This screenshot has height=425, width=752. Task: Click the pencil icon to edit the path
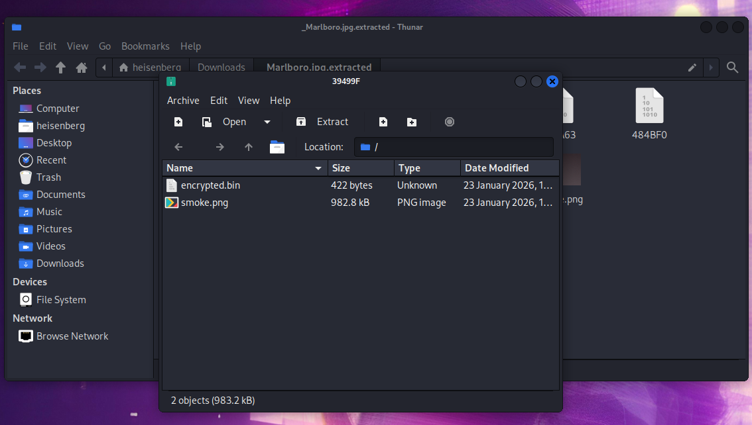click(692, 68)
